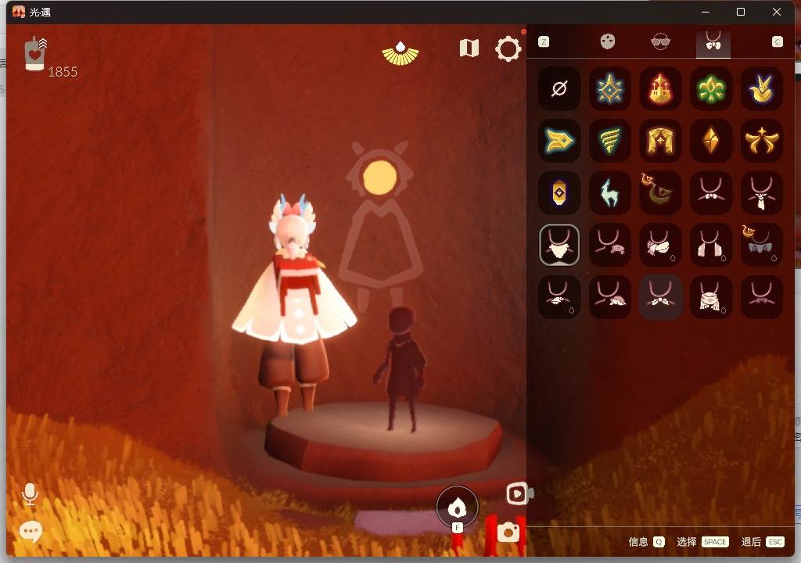Click the golden winged light fan icon
801x563 pixels.
[x=400, y=53]
